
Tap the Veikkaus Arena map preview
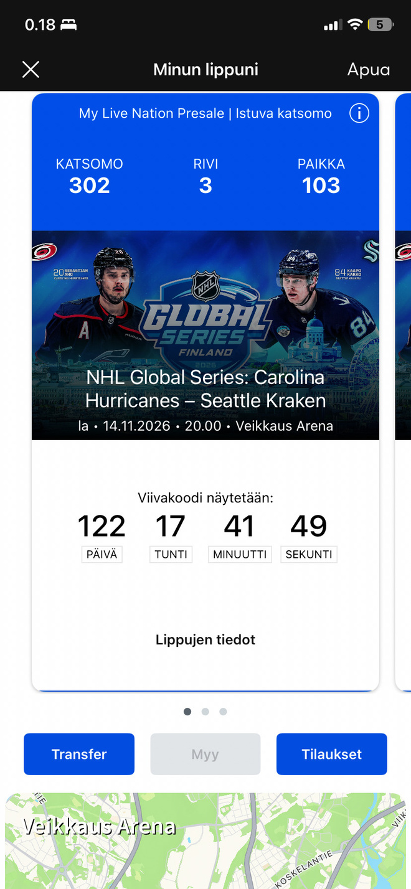point(205,840)
